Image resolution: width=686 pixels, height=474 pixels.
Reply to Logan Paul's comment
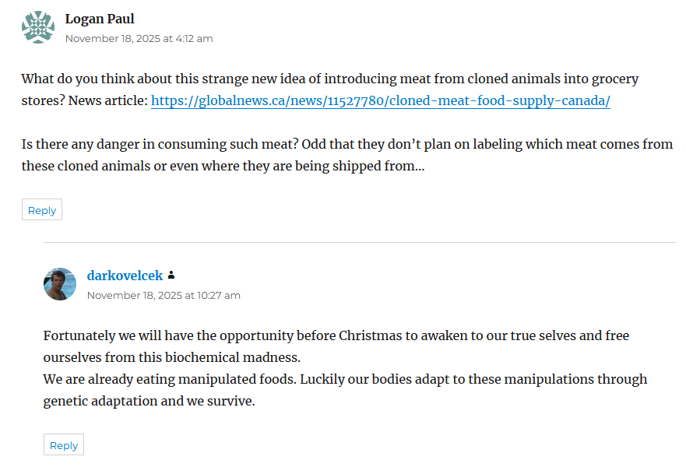[42, 210]
